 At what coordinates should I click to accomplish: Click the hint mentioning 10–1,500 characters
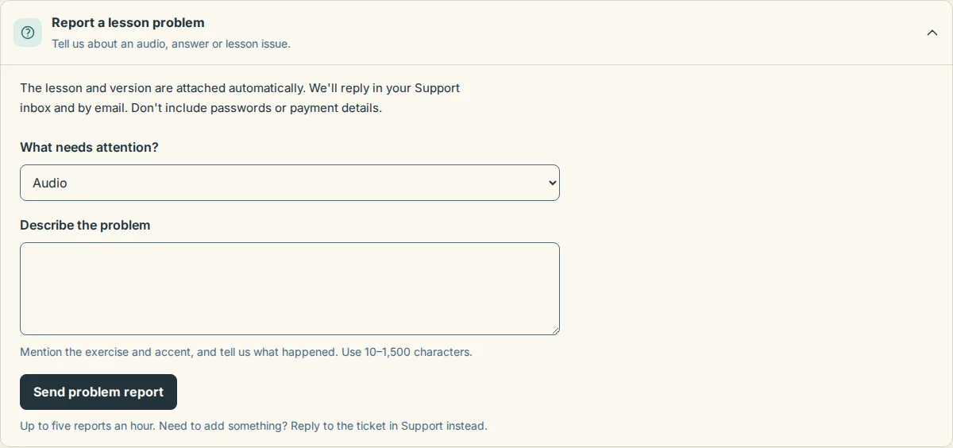tap(246, 351)
